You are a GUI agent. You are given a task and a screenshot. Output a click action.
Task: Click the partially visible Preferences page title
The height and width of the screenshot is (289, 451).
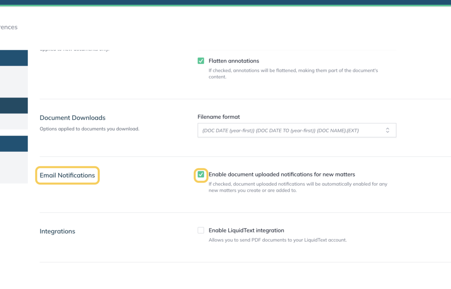coord(9,27)
